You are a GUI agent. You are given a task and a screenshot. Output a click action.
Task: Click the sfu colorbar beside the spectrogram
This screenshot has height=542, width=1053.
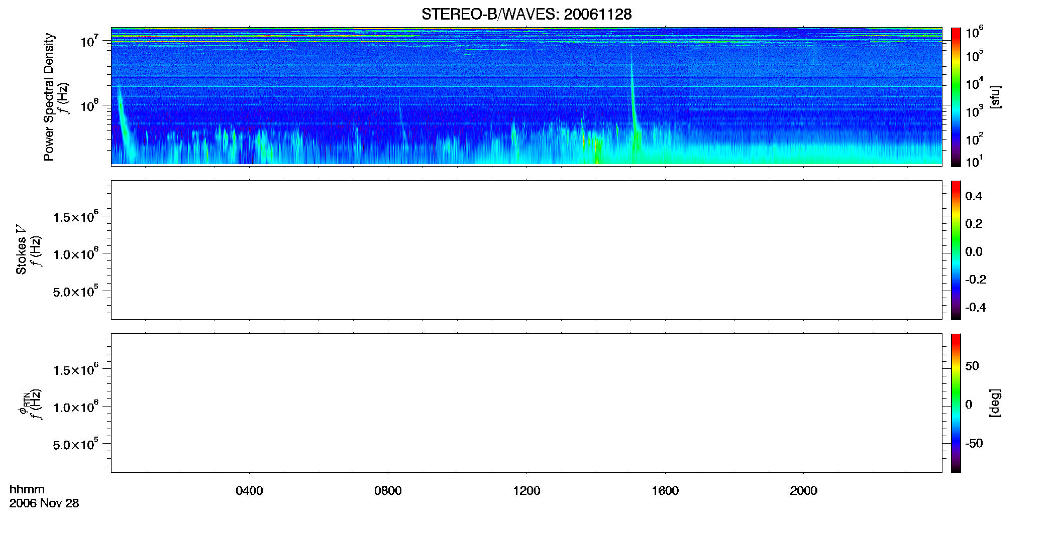956,97
